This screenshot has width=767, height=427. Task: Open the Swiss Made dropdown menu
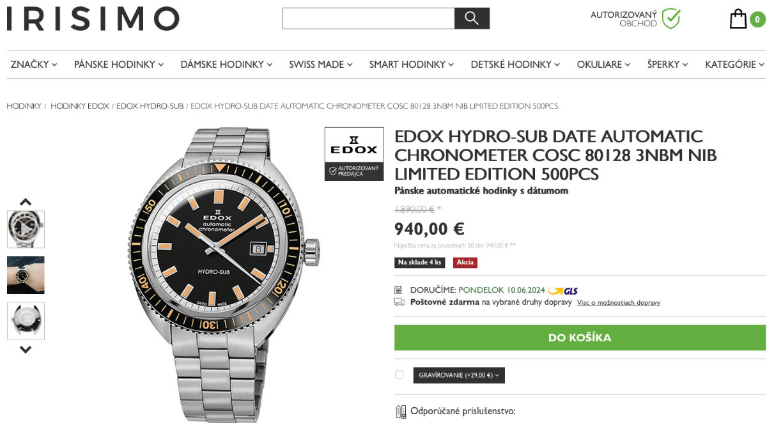(x=320, y=65)
